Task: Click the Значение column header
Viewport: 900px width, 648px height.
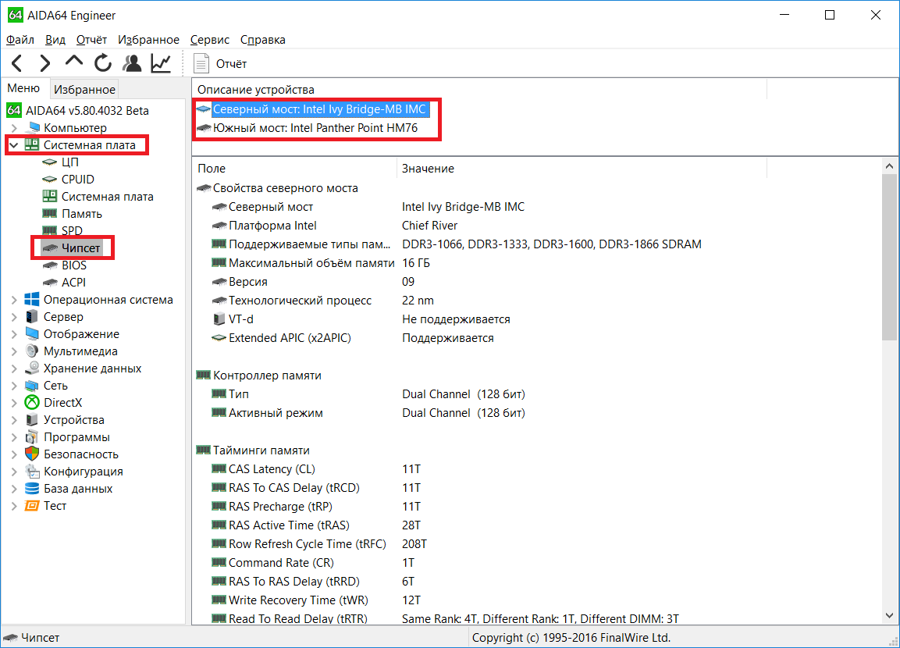Action: [428, 169]
